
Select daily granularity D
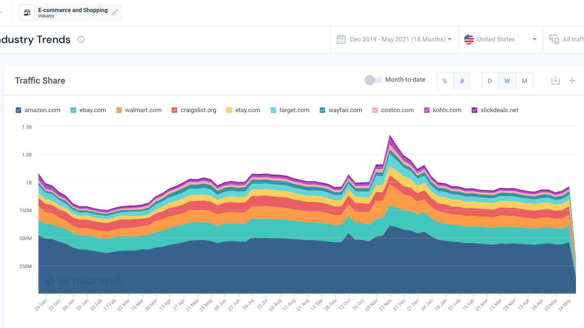(490, 81)
